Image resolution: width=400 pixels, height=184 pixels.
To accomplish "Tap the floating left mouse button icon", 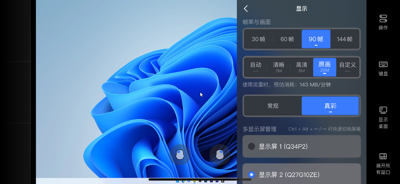I will point(180,154).
